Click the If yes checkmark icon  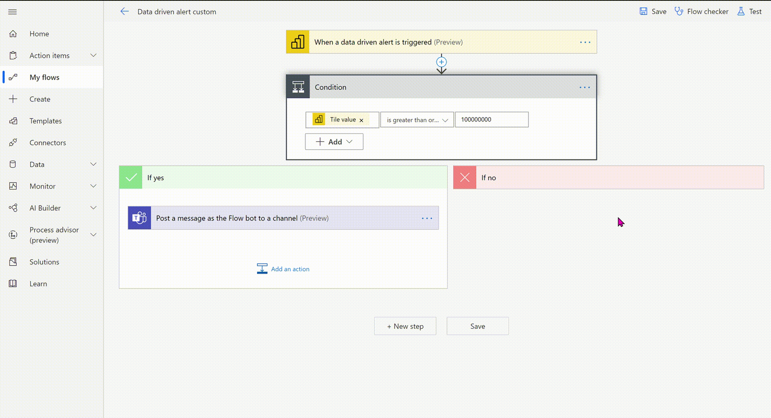(x=131, y=177)
